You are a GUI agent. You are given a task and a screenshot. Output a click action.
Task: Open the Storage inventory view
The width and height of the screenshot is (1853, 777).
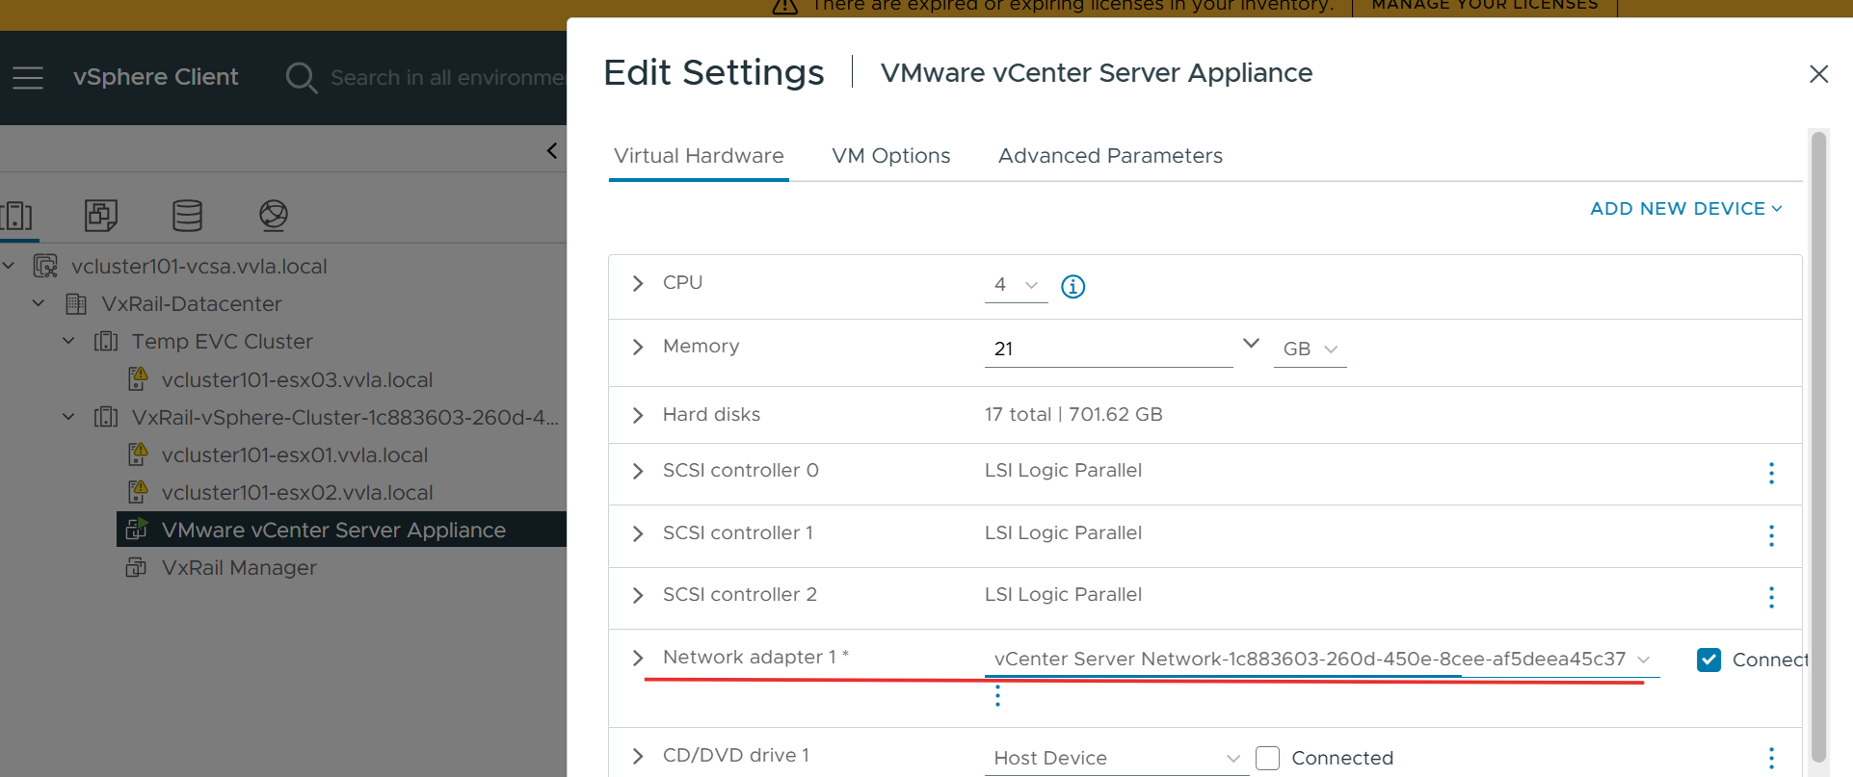pyautogui.click(x=187, y=215)
